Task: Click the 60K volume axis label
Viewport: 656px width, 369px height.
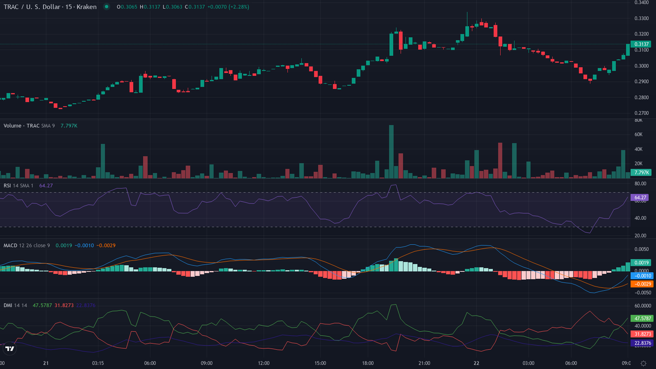Action: pyautogui.click(x=637, y=134)
